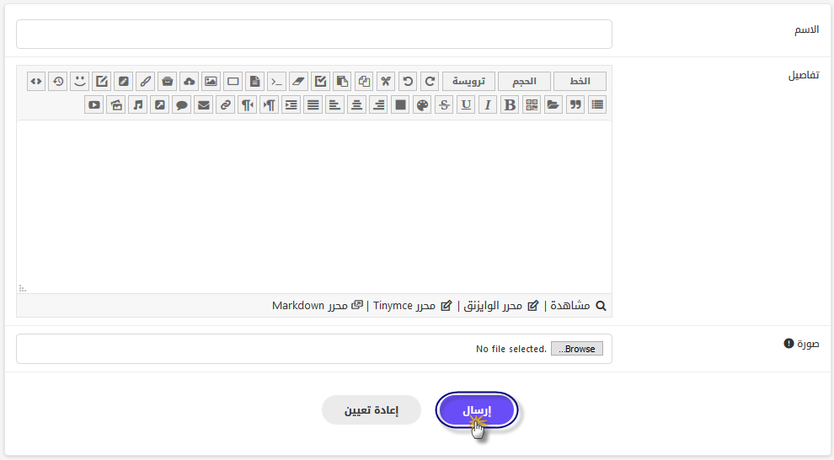Switch to محرر Markdown editor
The image size is (834, 460).
click(x=317, y=305)
